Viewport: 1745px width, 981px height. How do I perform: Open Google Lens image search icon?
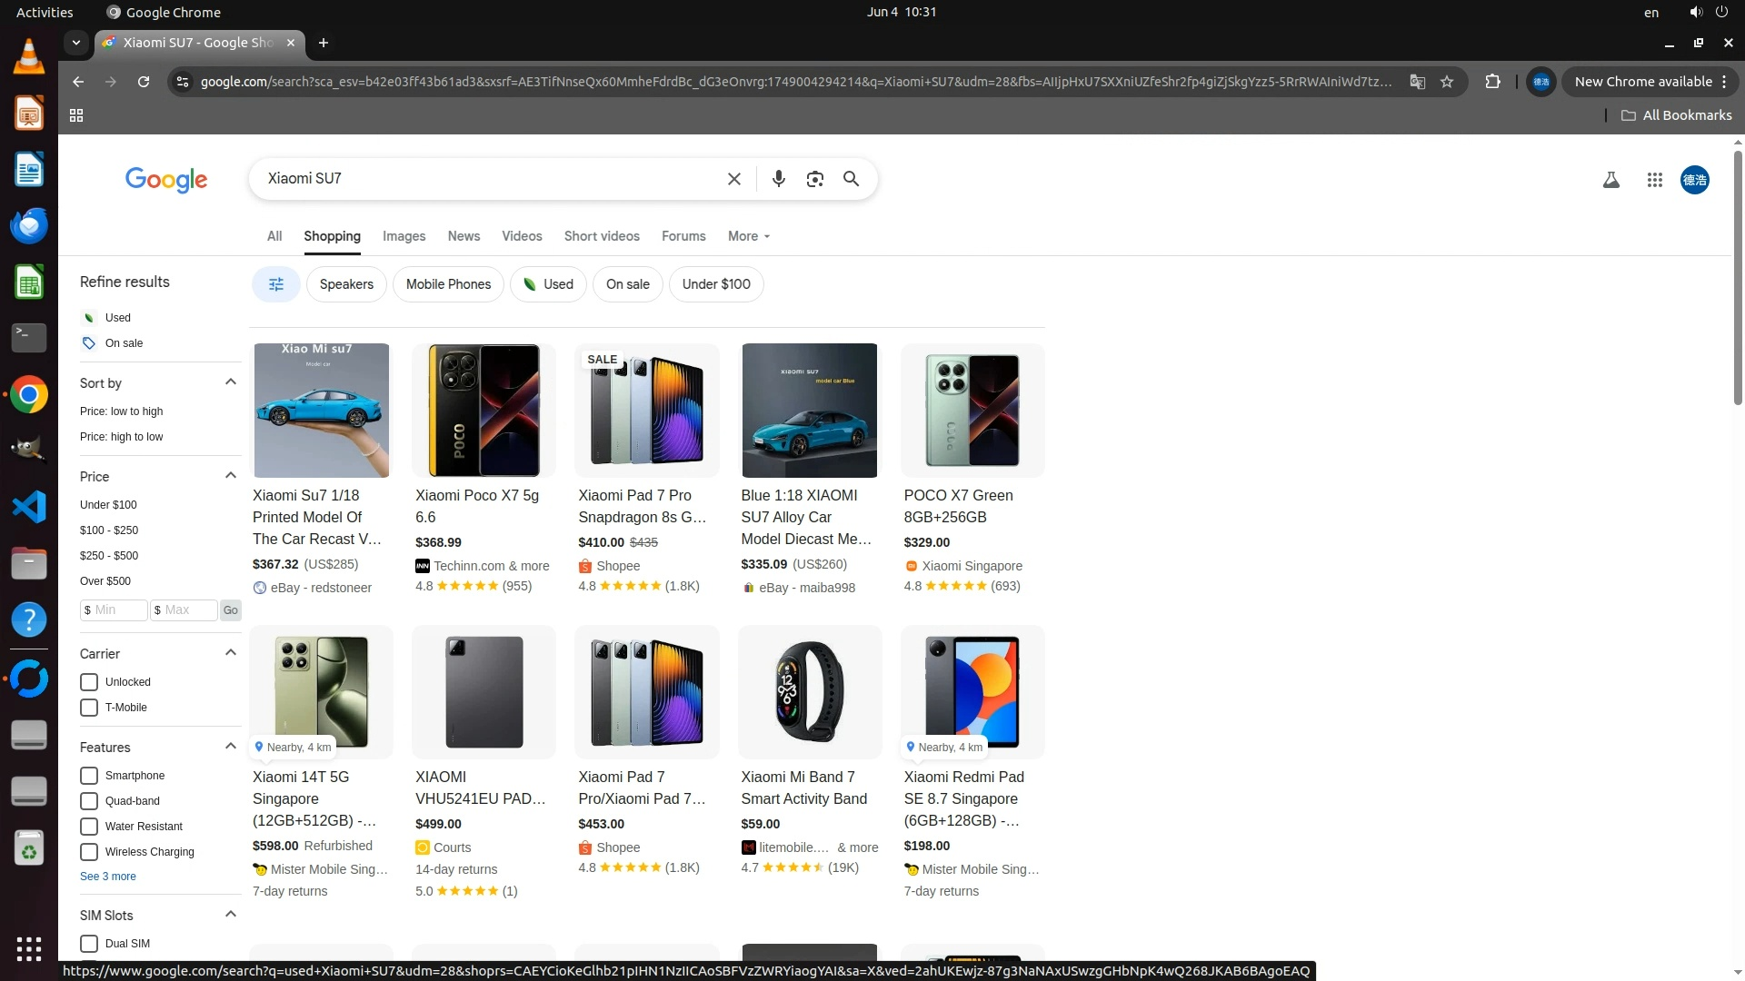[x=814, y=179]
